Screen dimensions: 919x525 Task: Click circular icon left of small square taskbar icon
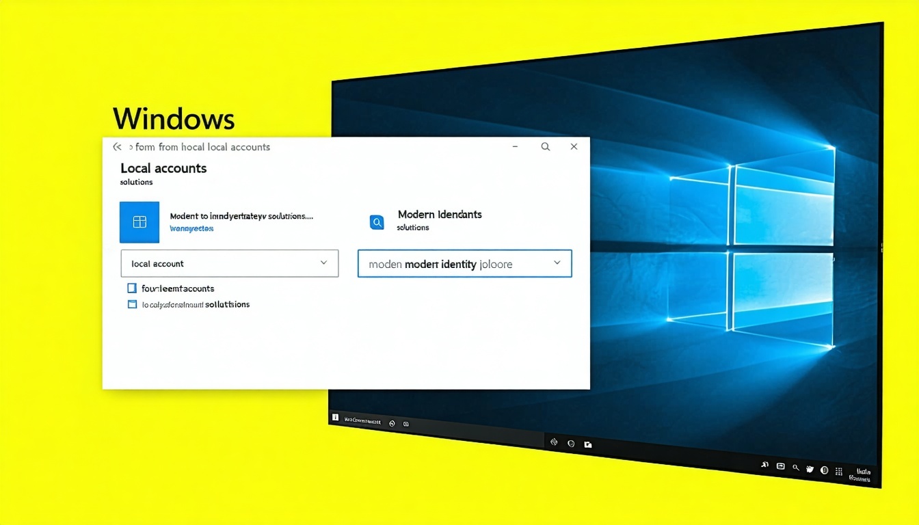click(392, 423)
